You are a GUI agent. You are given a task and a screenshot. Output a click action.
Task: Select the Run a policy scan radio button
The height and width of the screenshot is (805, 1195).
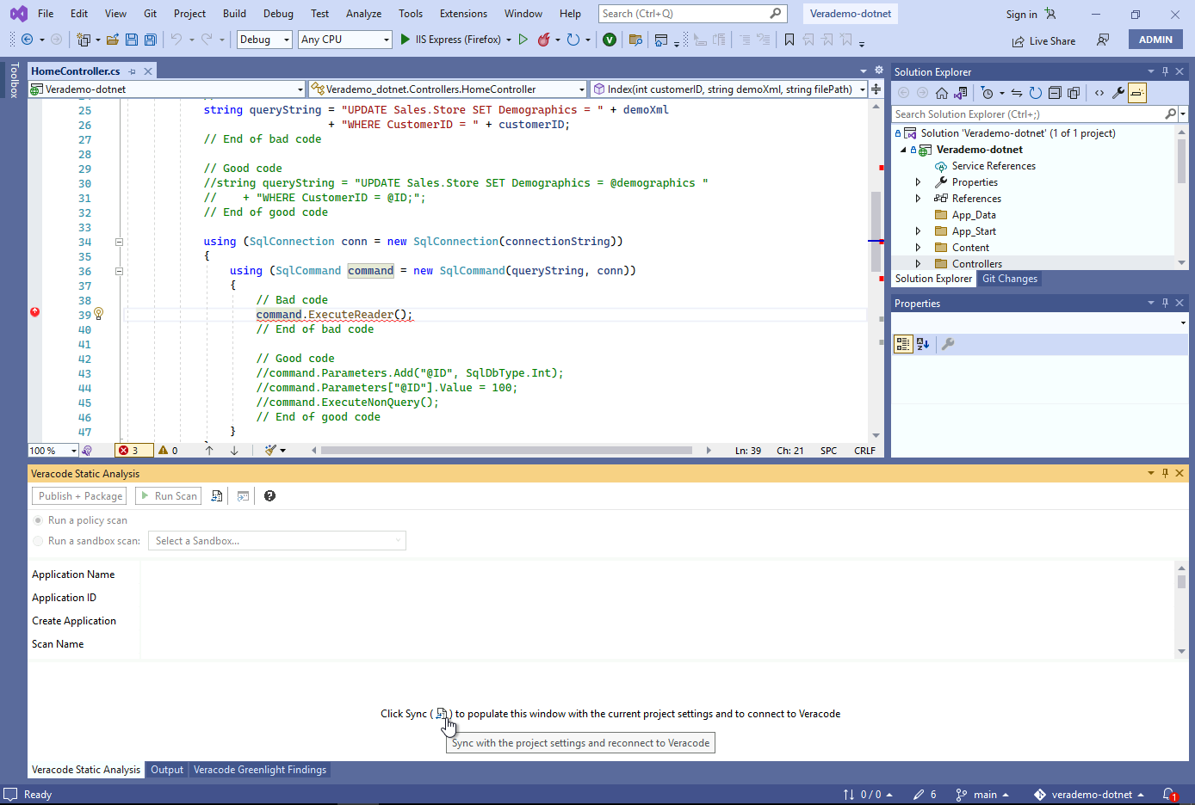pyautogui.click(x=38, y=520)
